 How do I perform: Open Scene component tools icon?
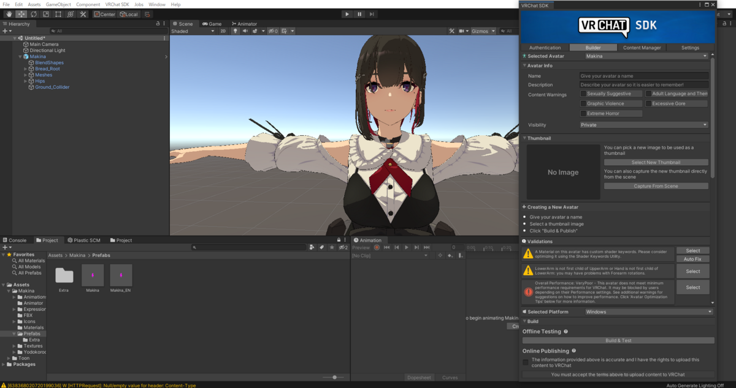click(x=451, y=31)
